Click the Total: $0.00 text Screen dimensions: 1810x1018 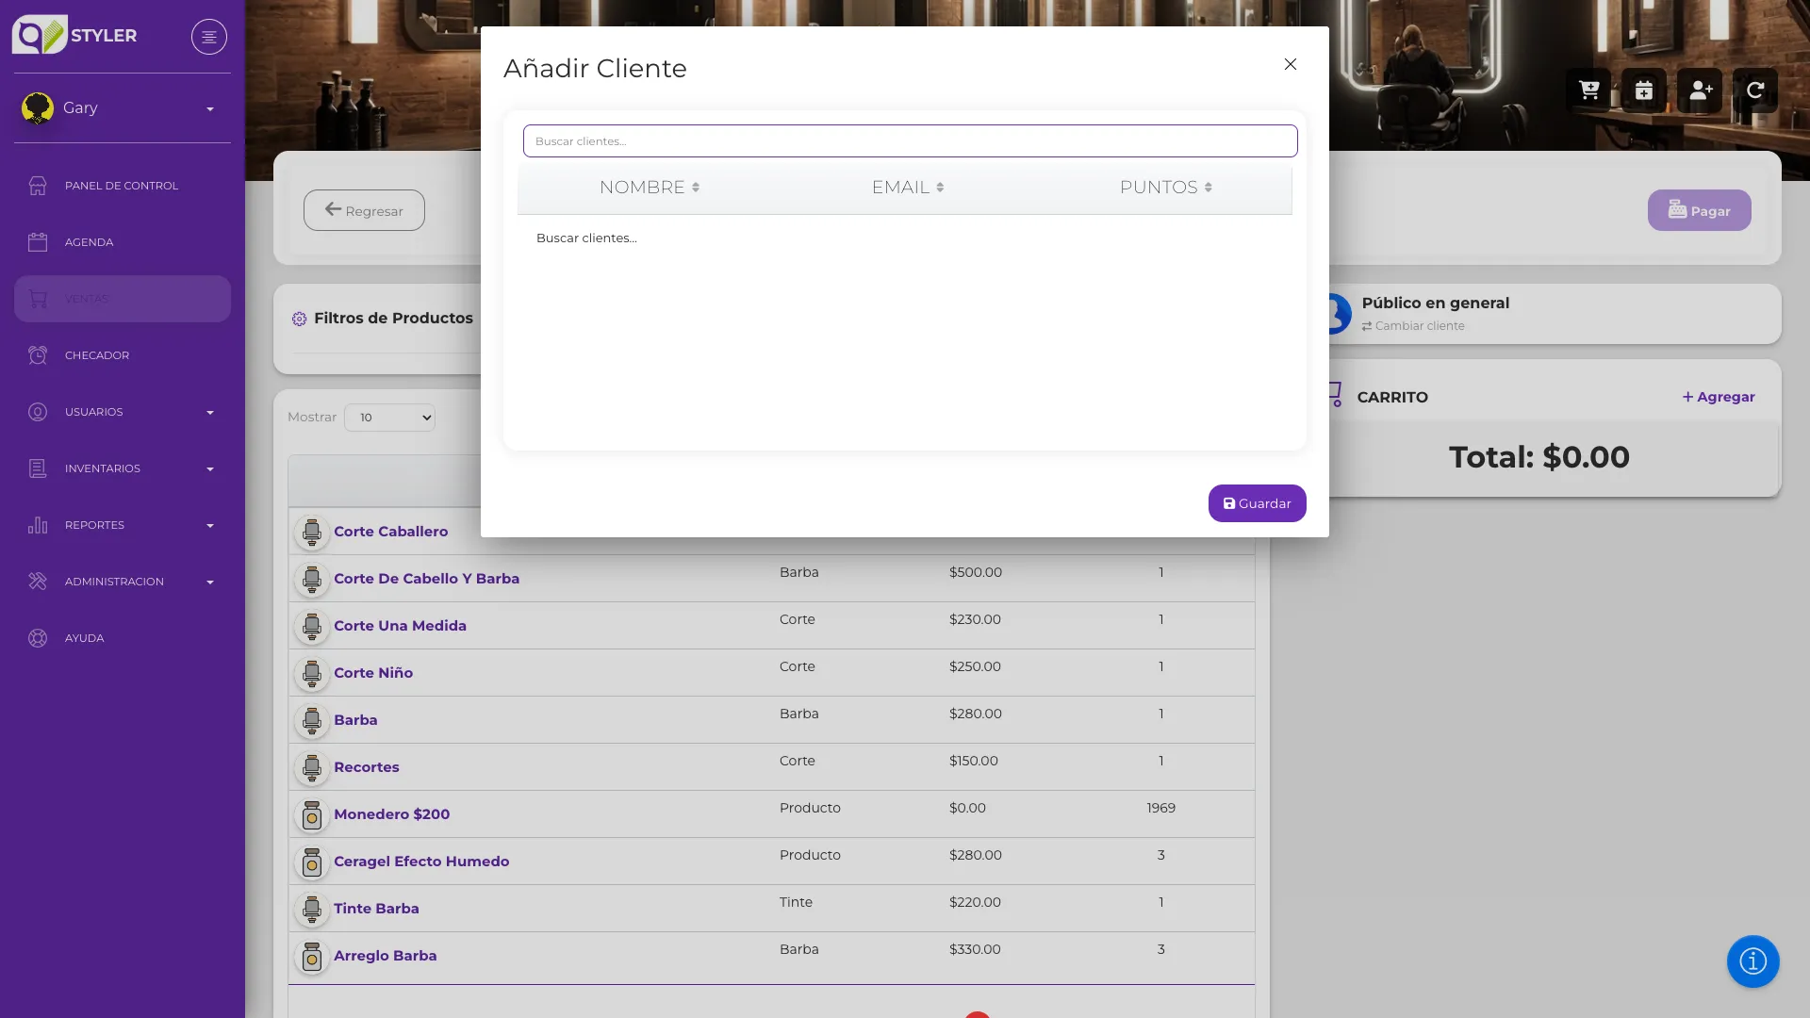[x=1539, y=457]
